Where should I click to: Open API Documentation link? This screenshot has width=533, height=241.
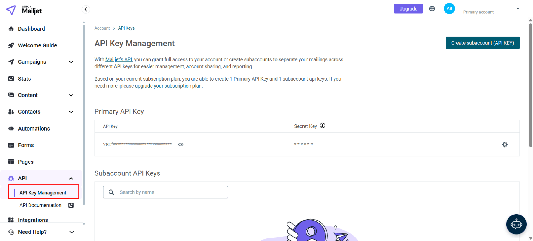(40, 205)
